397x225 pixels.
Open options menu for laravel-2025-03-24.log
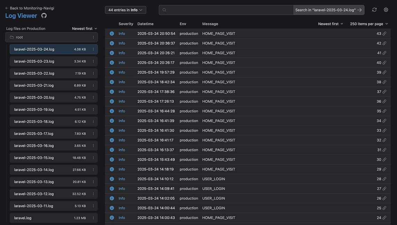pyautogui.click(x=93, y=50)
